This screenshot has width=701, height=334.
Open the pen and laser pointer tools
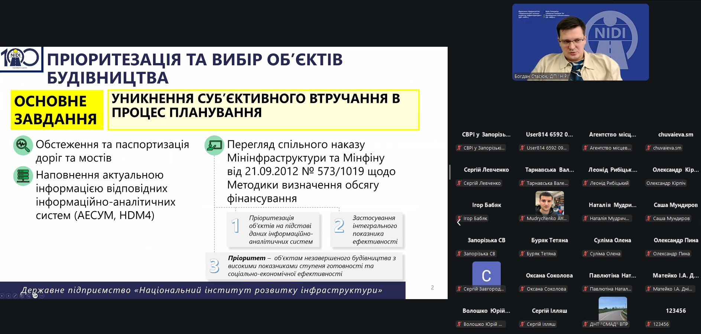coord(15,296)
